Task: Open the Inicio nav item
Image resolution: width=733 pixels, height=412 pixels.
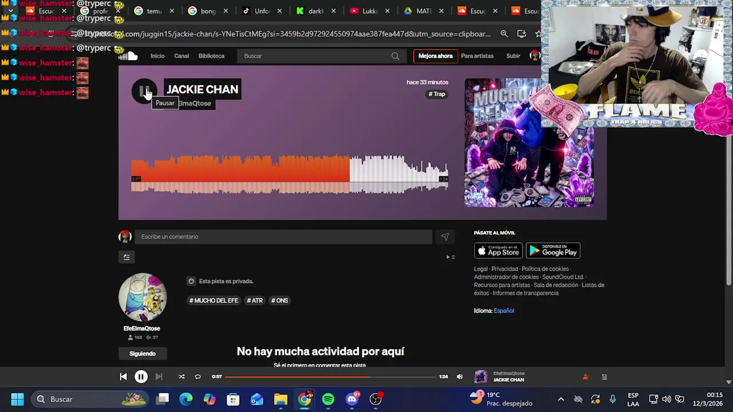Action: coord(157,56)
